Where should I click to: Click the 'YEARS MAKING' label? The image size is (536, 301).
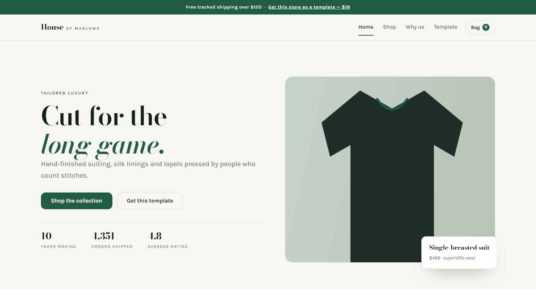click(x=59, y=247)
